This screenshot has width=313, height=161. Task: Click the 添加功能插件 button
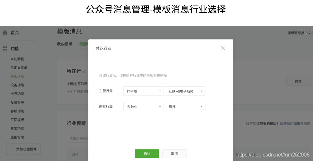coord(23,149)
